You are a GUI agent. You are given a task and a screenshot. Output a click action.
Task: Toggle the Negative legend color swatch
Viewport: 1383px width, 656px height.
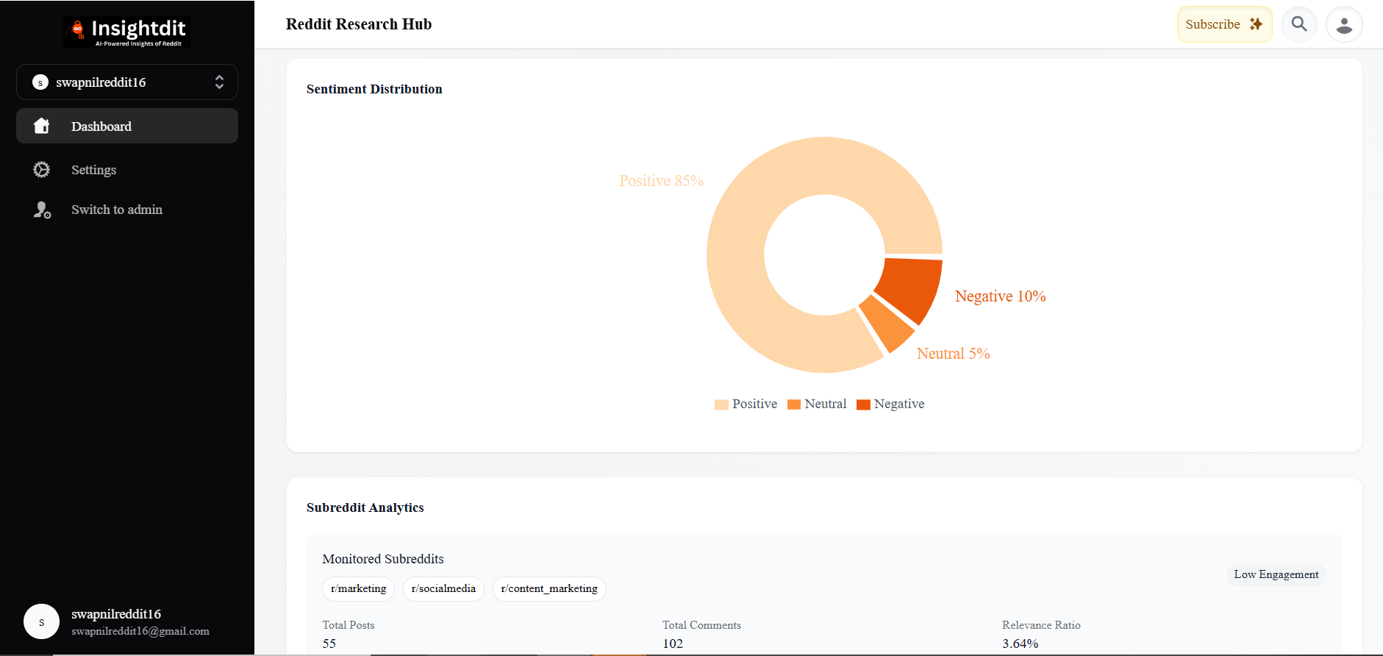pyautogui.click(x=863, y=404)
